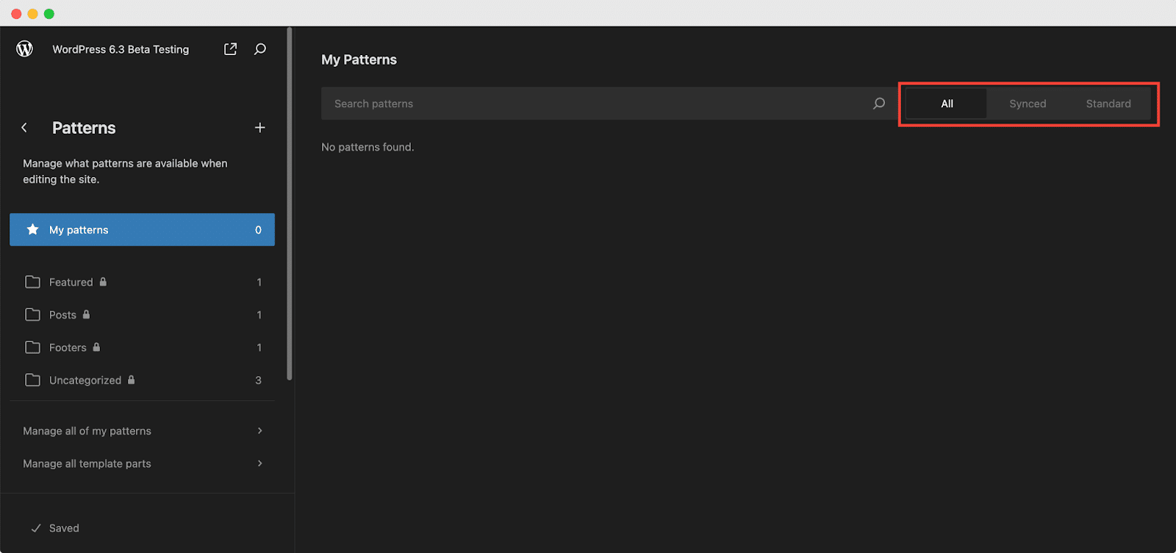The height and width of the screenshot is (553, 1176).
Task: Open the Footers category
Action: (x=142, y=347)
